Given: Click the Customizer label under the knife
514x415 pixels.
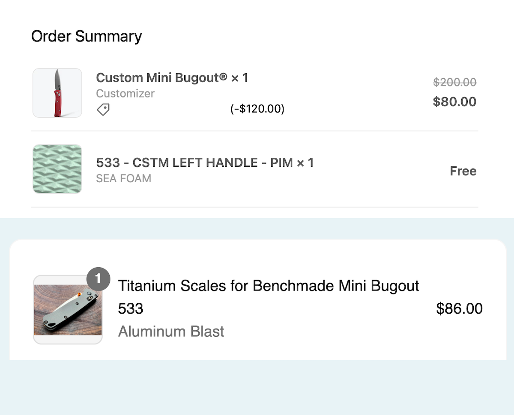Looking at the screenshot, I should click(x=125, y=93).
